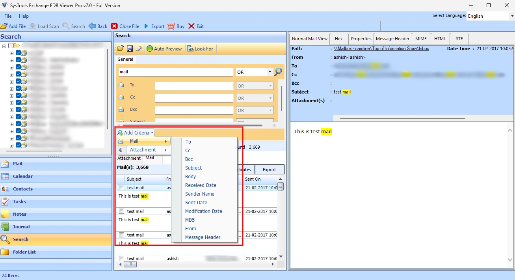The width and height of the screenshot is (515, 280).
Task: Click the red Exit icon
Action: (191, 26)
